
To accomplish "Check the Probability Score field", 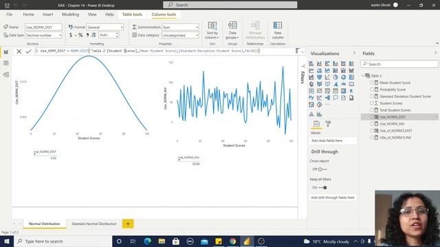I will pyautogui.click(x=372, y=89).
